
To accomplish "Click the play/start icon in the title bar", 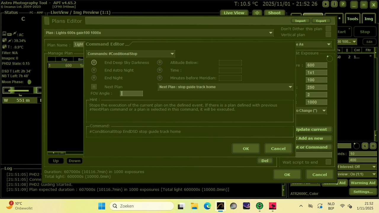I will tap(326, 4).
